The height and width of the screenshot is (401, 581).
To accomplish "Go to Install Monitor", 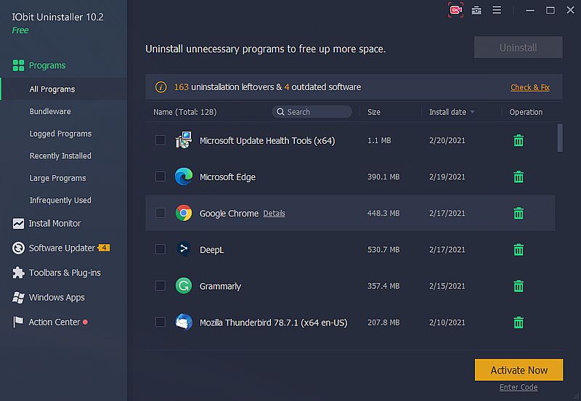I will (54, 224).
